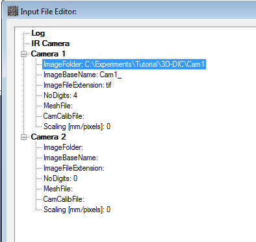Click the Input File Editor window icon
The width and height of the screenshot is (256, 242).
[x=13, y=11]
